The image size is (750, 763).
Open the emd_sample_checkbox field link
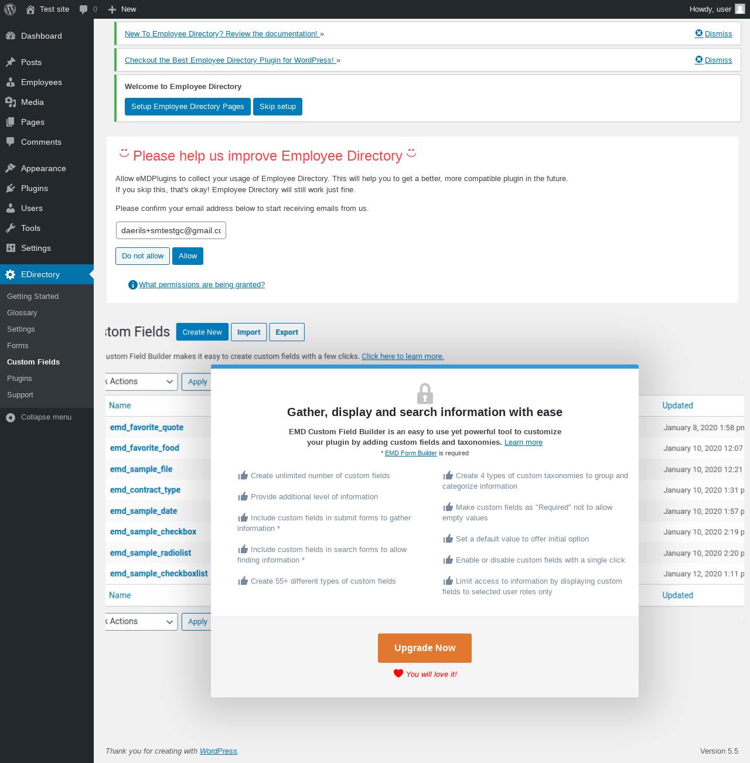[153, 532]
